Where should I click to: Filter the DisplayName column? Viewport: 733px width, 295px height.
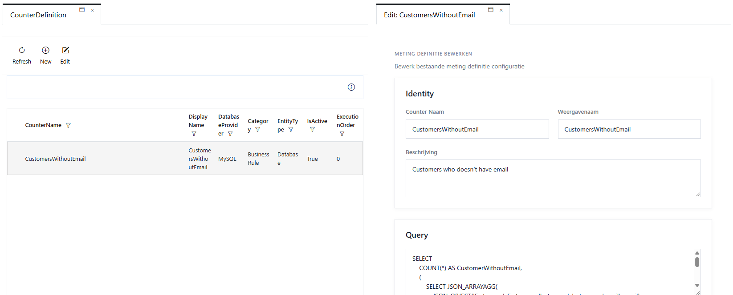[x=194, y=134]
